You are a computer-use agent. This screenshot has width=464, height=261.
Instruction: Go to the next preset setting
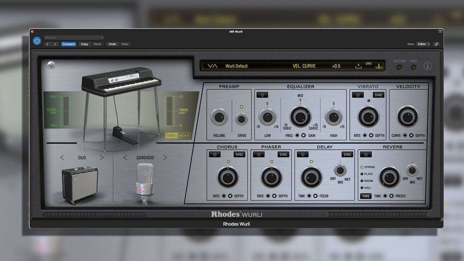pos(55,44)
